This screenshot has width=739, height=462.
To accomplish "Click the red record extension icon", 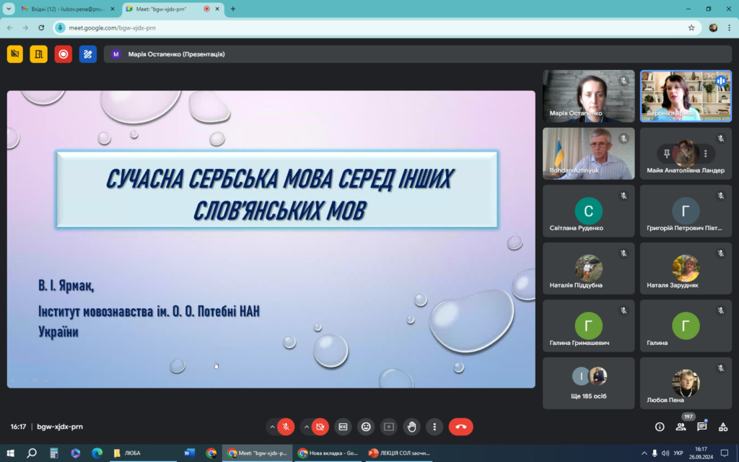I will coord(63,54).
